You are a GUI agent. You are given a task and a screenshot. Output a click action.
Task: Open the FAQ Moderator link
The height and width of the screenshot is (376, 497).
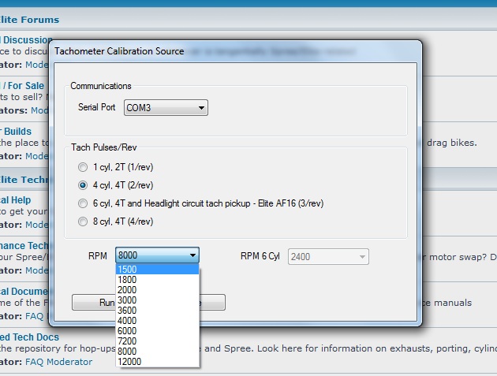click(x=58, y=362)
